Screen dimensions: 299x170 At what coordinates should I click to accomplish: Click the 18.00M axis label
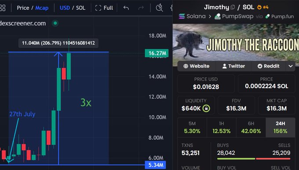point(157,36)
